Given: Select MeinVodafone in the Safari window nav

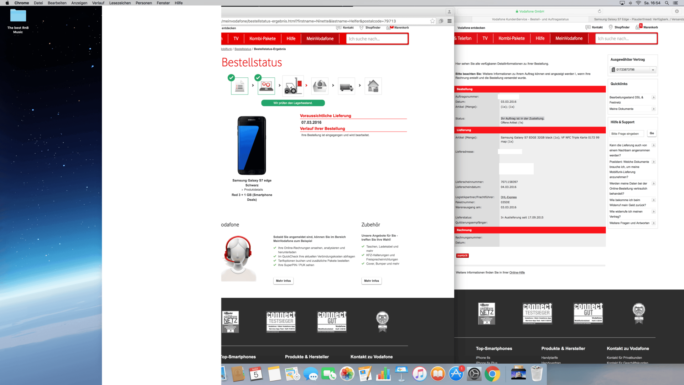Looking at the screenshot, I should tap(569, 38).
